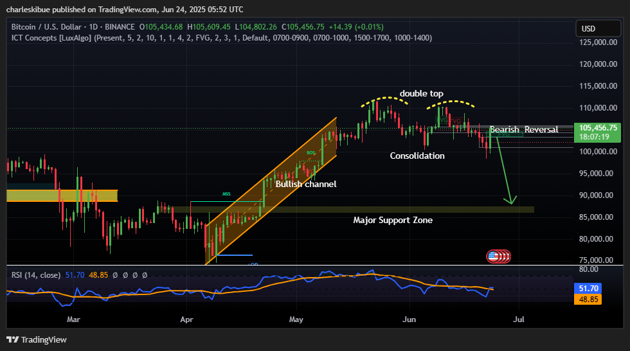Click the May label on time axis
Screen dimensions: 630x351
(296, 319)
